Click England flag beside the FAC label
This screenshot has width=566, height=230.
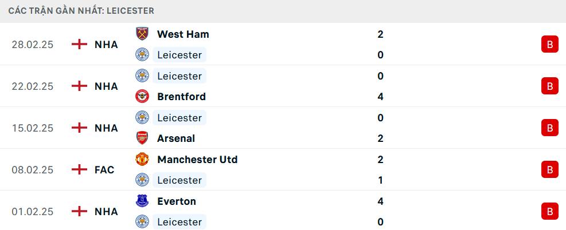(79, 169)
